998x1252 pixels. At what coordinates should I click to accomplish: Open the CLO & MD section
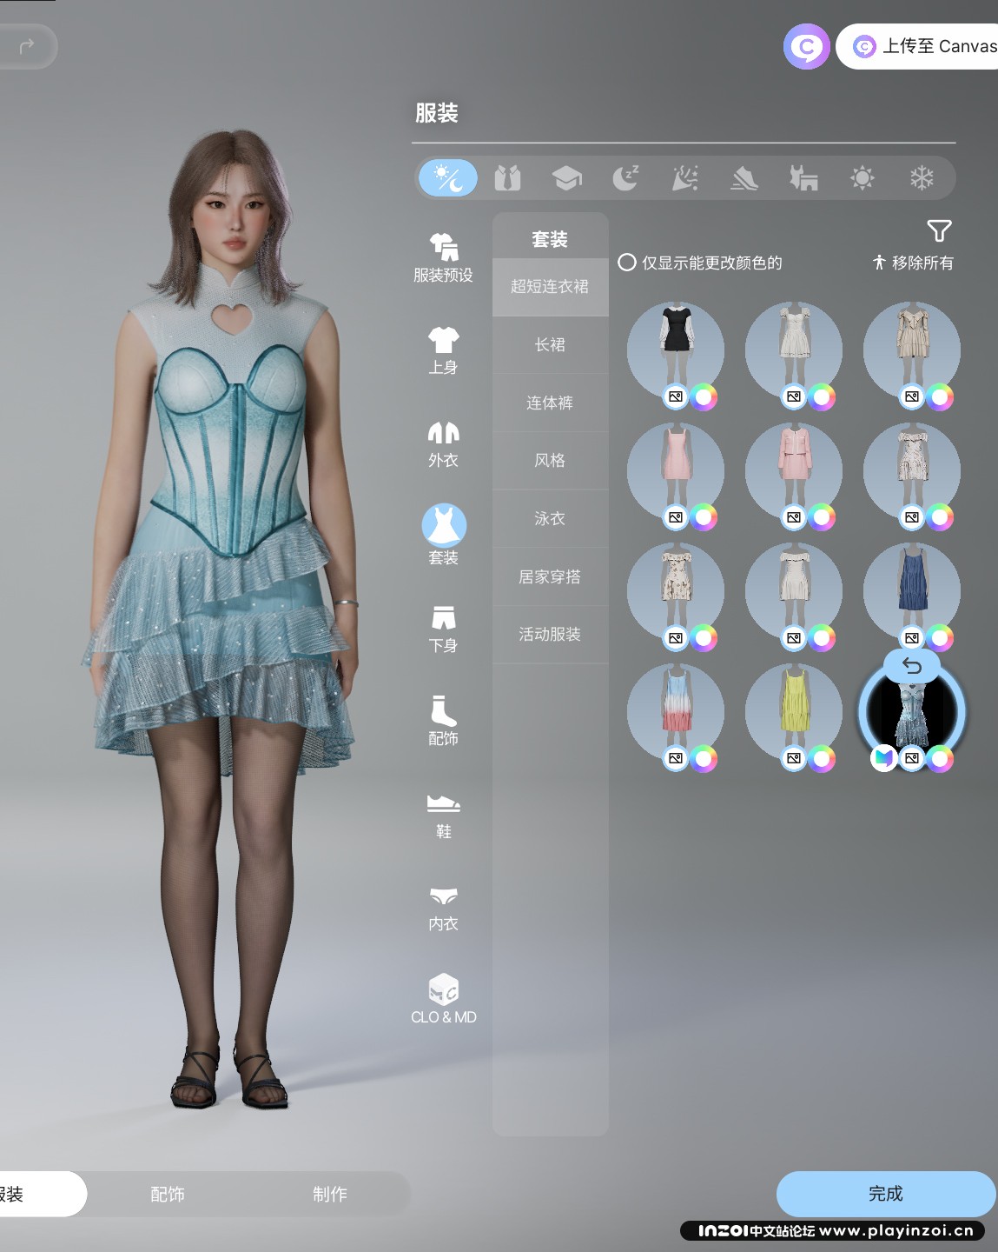point(443,999)
